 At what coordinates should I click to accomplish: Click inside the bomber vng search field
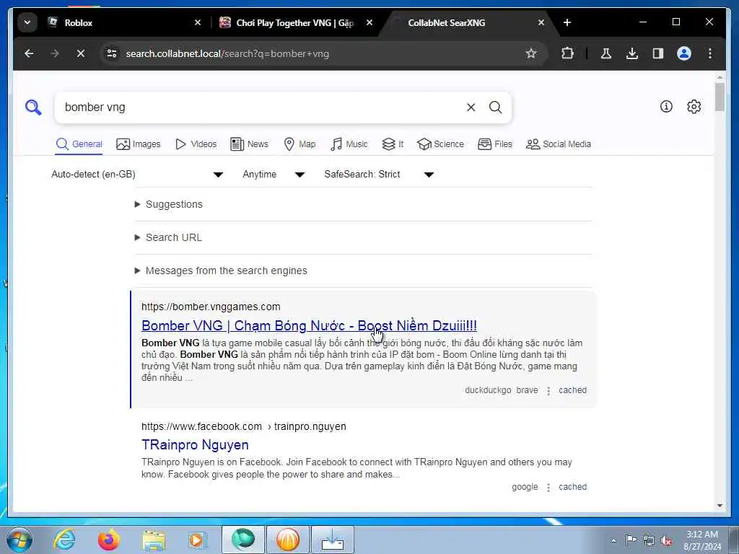(x=259, y=107)
